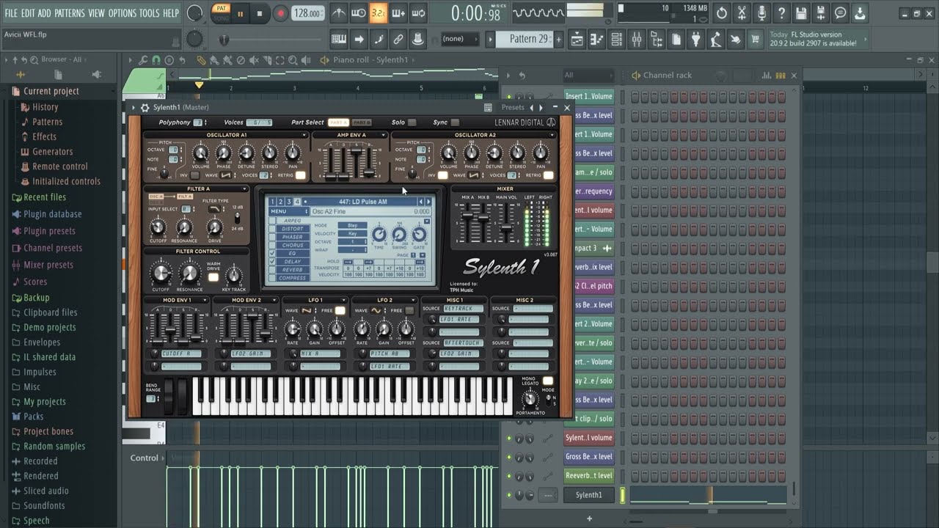Viewport: 939px width, 528px height.
Task: Click the Sylenth1 detached grid icon
Action: pyautogui.click(x=488, y=108)
